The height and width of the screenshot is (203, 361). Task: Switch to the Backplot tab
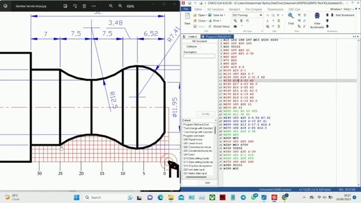pyautogui.click(x=235, y=10)
